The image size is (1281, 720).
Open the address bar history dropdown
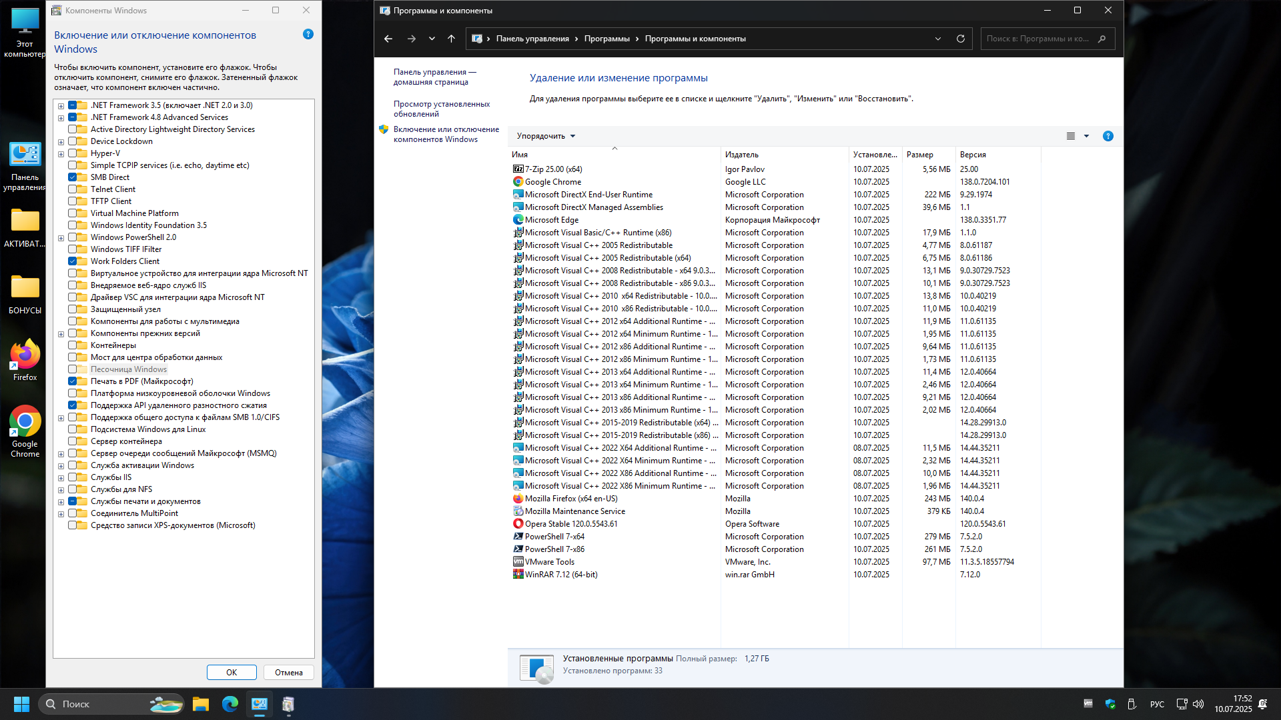pyautogui.click(x=938, y=39)
